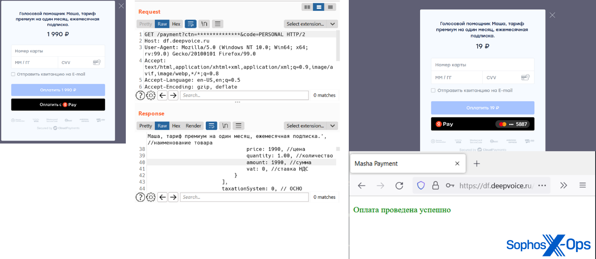Open Response search settings gear icon

pyautogui.click(x=151, y=197)
